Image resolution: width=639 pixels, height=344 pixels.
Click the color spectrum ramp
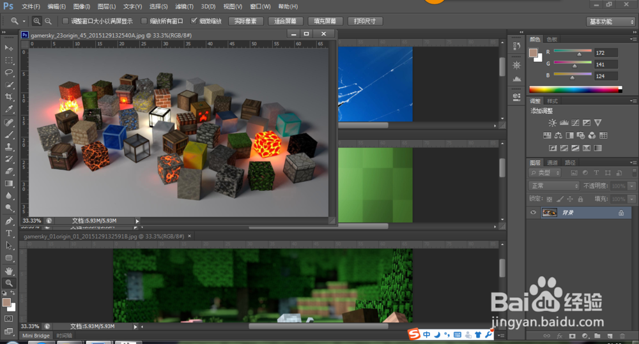576,89
